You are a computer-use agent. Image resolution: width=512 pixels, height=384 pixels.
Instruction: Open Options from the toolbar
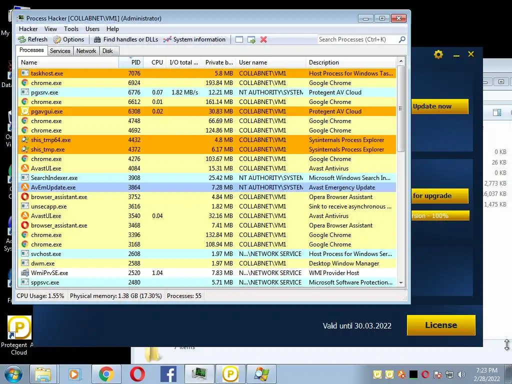[x=68, y=39]
